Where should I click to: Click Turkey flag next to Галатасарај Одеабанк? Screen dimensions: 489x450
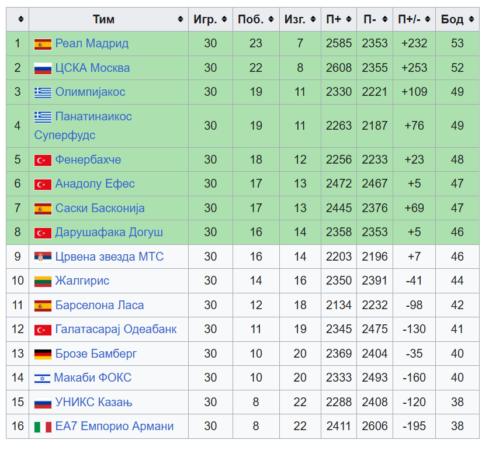click(43, 330)
